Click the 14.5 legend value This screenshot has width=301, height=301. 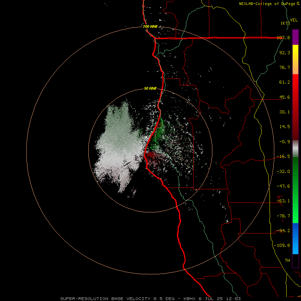[285, 127]
